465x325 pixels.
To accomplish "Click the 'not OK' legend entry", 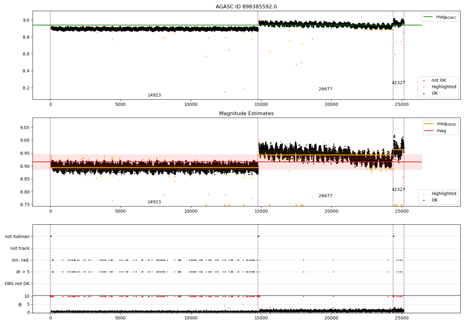I will 439,80.
